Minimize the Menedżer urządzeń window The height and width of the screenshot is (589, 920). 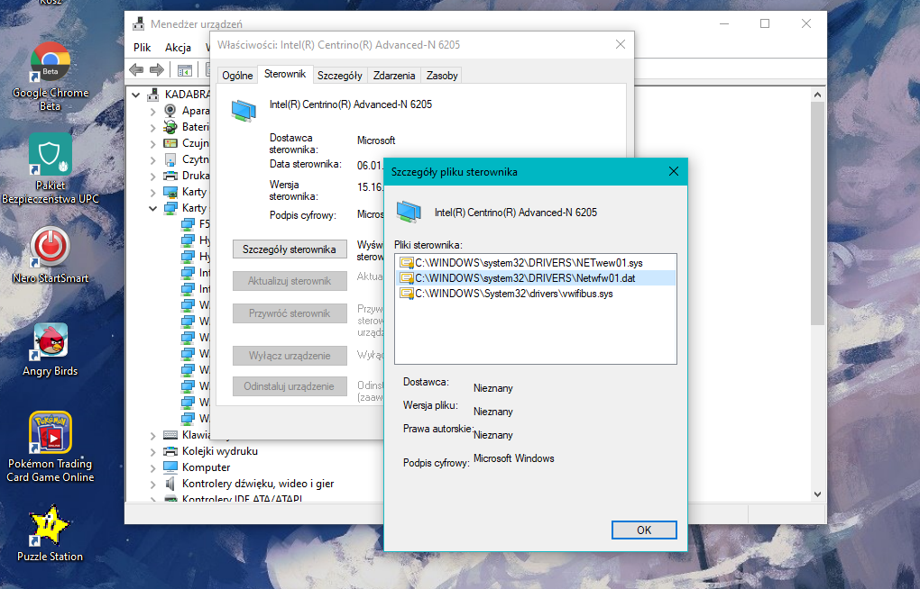(x=724, y=23)
